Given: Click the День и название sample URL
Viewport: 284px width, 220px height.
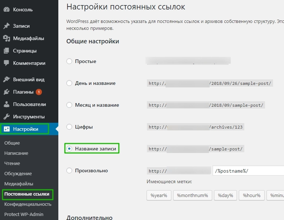Looking at the screenshot, I should pyautogui.click(x=210, y=83).
